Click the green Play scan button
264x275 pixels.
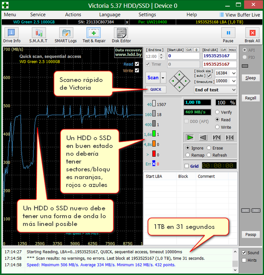pos(190,138)
